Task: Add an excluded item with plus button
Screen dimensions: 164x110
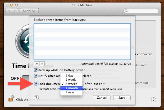Action: (x=37, y=64)
